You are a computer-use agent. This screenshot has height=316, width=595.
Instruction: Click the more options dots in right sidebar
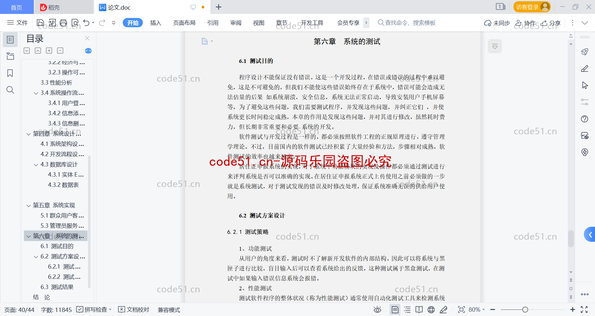[585, 294]
